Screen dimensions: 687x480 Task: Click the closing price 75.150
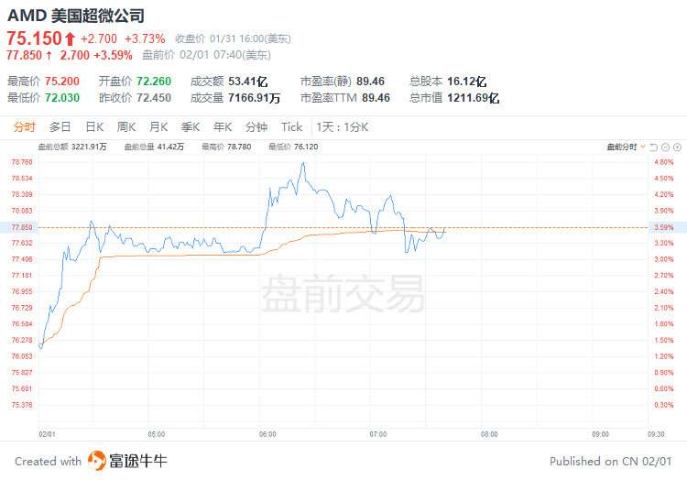[34, 38]
